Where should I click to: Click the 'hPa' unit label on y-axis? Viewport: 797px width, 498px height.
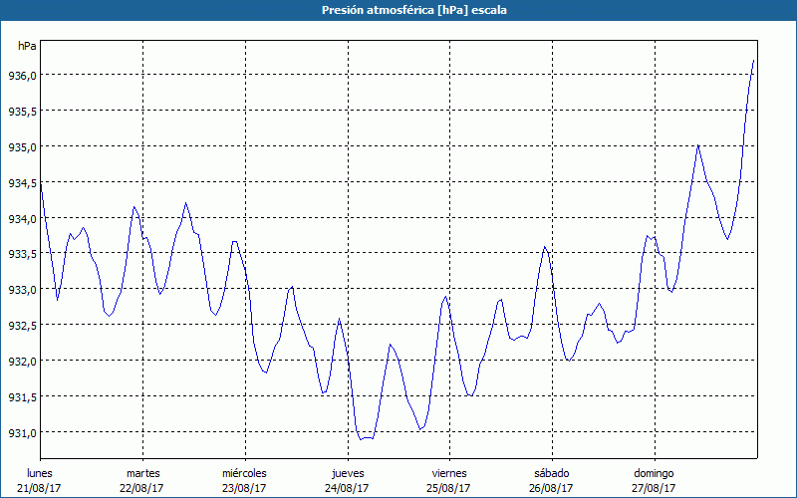[x=27, y=46]
